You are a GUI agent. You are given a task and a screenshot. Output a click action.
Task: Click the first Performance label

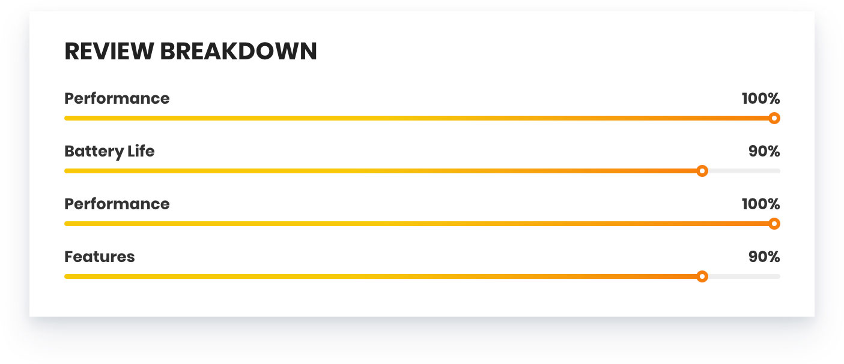117,98
